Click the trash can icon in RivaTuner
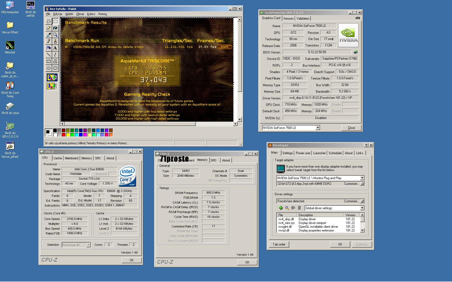452x282 pixels. click(299, 208)
